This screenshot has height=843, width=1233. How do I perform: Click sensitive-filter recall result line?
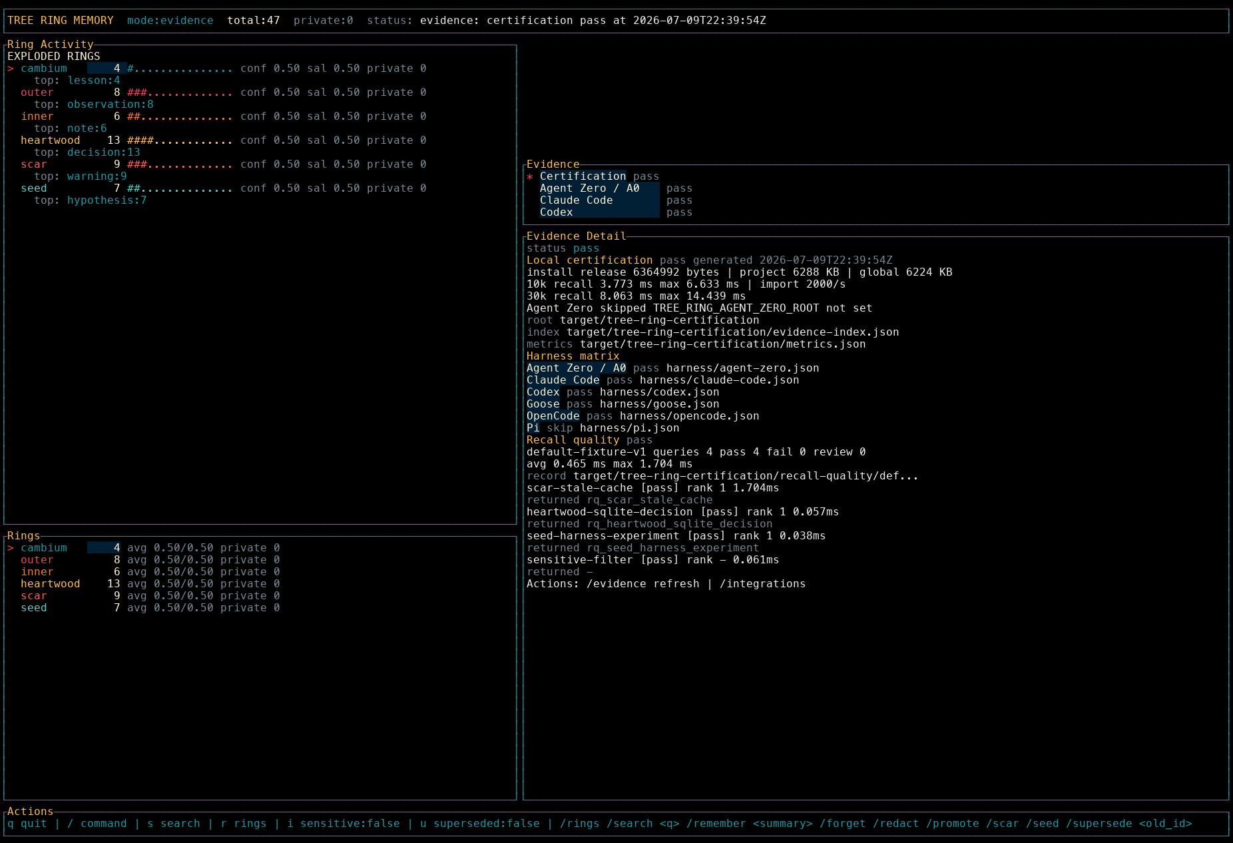pos(653,560)
